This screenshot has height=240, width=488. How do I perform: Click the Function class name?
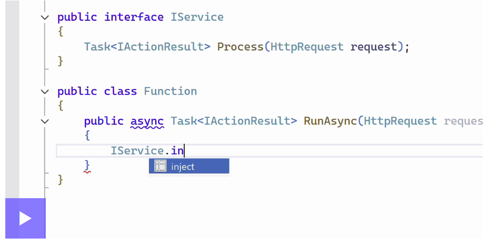[170, 91]
